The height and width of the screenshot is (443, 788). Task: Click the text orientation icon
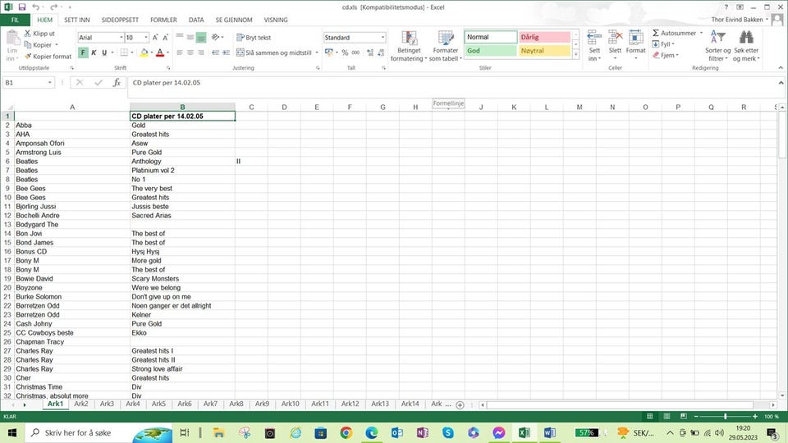pyautogui.click(x=216, y=37)
